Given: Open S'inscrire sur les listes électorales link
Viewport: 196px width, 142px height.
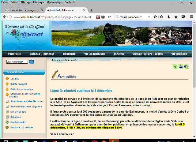Looking at the screenshot, I should (27, 101).
